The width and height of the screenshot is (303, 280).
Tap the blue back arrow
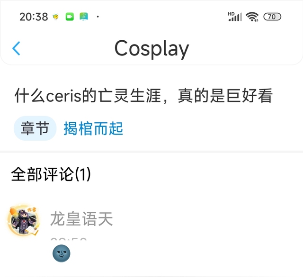[16, 48]
